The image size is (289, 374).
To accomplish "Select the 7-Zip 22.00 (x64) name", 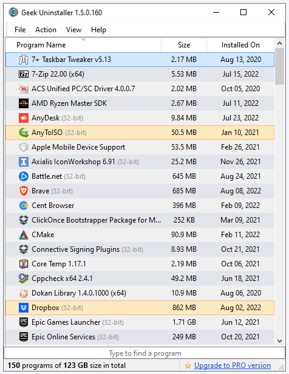I will point(58,74).
